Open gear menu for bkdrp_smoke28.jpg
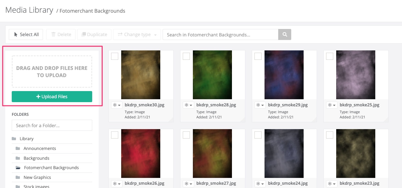 point(188,105)
